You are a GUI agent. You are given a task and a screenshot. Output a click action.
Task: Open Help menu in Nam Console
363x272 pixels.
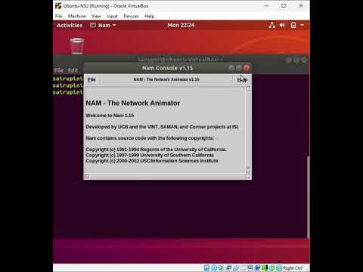(x=242, y=80)
